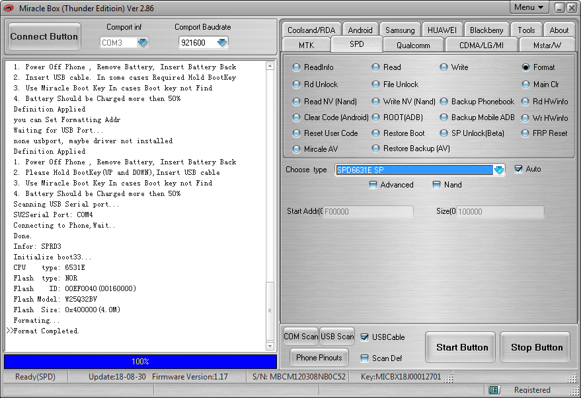The width and height of the screenshot is (581, 398).
Task: Click the Miracle Box logo icon in title bar
Action: pos(8,8)
